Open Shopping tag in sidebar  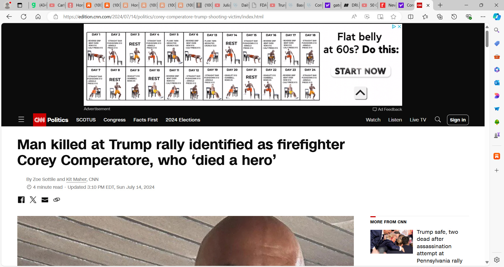coord(497,43)
